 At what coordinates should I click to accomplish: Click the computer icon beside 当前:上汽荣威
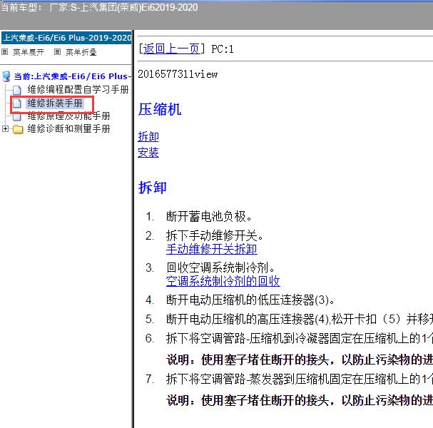pos(6,76)
